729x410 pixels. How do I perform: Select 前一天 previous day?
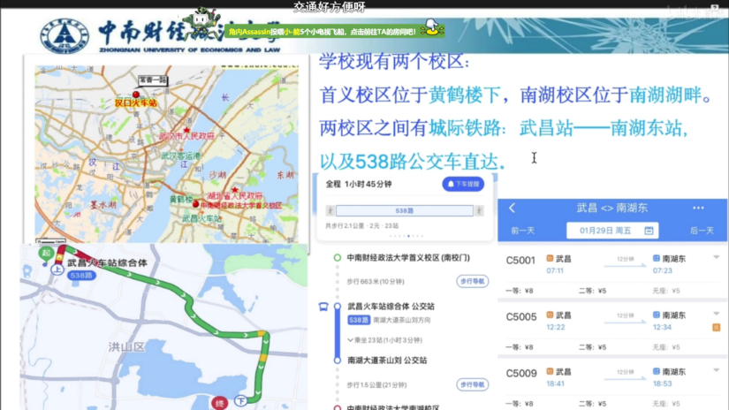[x=522, y=231]
